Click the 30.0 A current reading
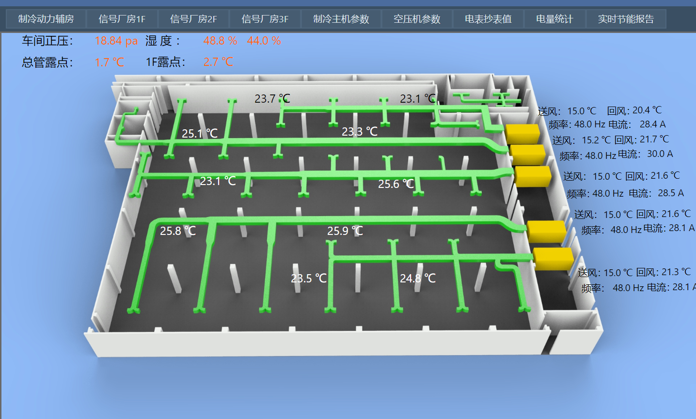Viewport: 696px width, 419px height. 660,154
